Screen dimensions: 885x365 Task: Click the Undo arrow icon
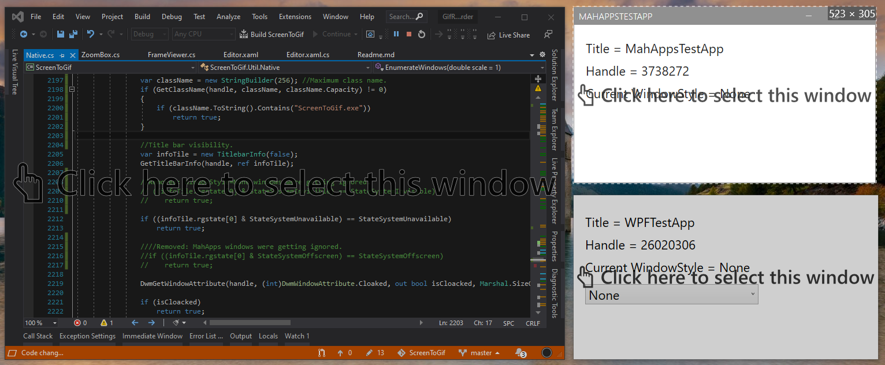click(x=91, y=35)
